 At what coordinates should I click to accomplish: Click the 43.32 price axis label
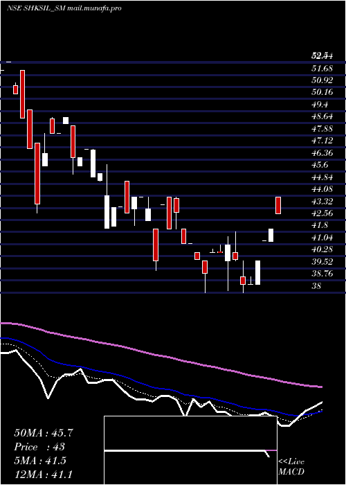(322, 202)
